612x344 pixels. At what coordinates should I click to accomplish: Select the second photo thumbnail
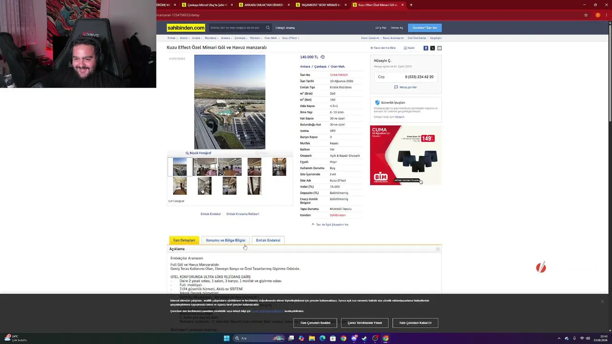coord(205,167)
